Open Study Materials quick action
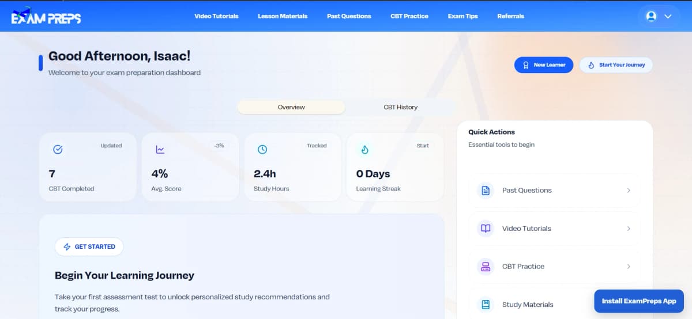Screen dimensions: 692x319 tap(554, 303)
